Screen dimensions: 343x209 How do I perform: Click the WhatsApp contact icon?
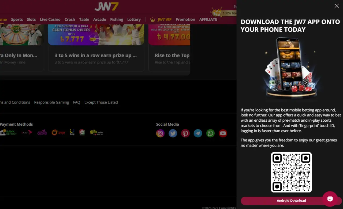(210, 133)
